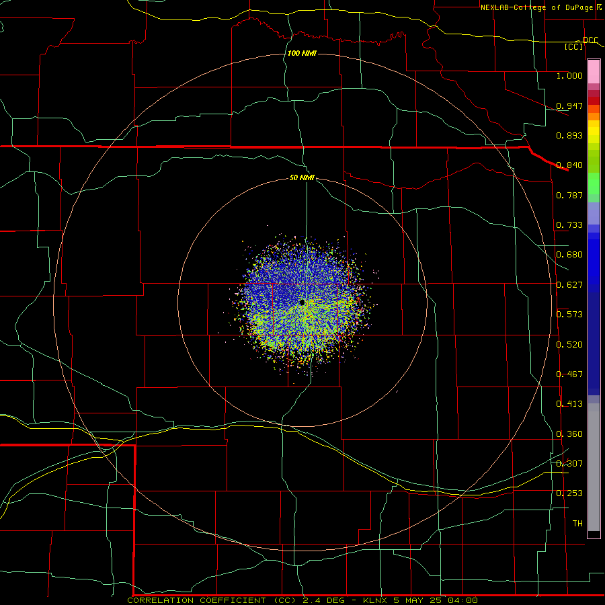
Task: Click the 0.947 scale value
Action: tap(569, 106)
